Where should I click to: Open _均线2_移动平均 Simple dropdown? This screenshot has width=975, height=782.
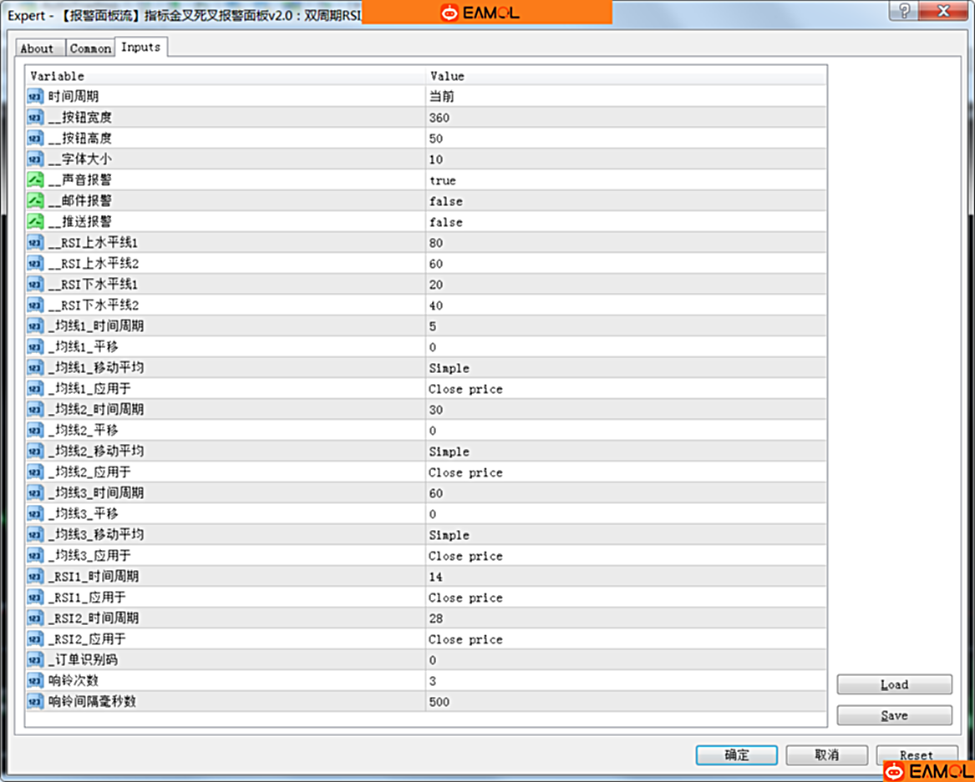click(x=626, y=452)
